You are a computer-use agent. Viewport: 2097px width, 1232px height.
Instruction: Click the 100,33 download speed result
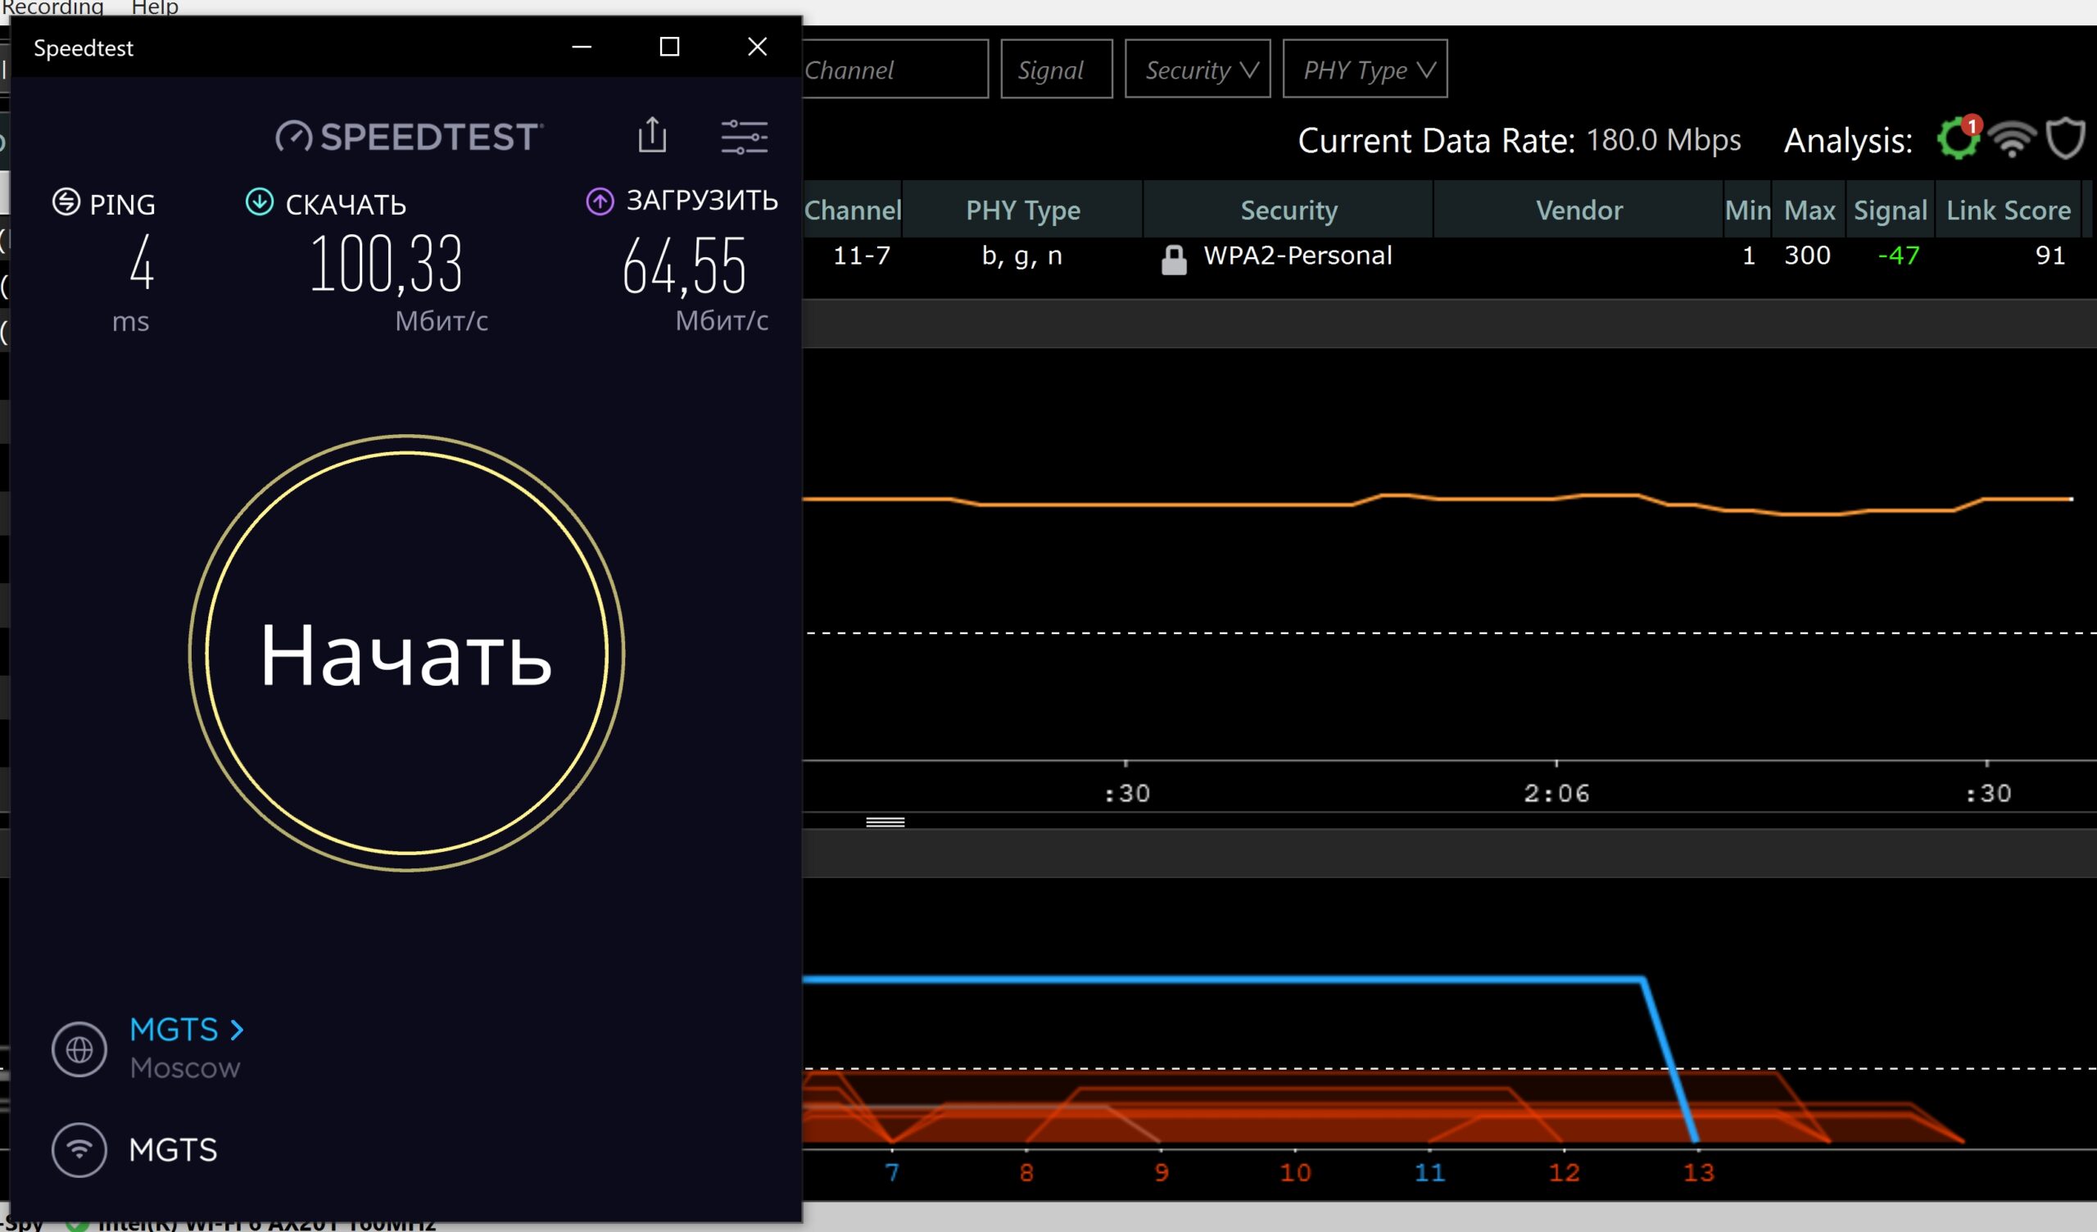coord(386,265)
